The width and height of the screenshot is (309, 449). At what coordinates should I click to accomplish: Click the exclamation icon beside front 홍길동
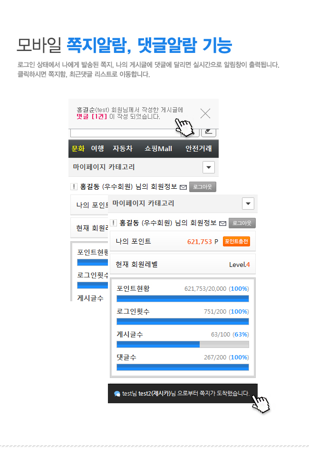pyautogui.click(x=113, y=223)
